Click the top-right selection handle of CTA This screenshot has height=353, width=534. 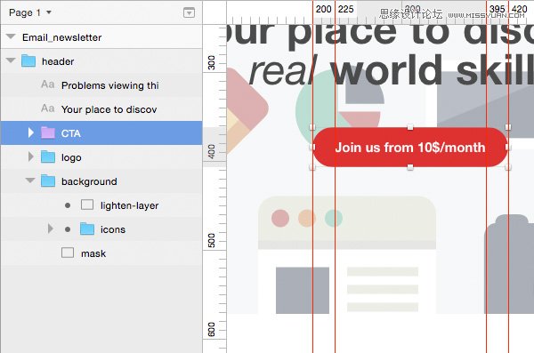508,127
